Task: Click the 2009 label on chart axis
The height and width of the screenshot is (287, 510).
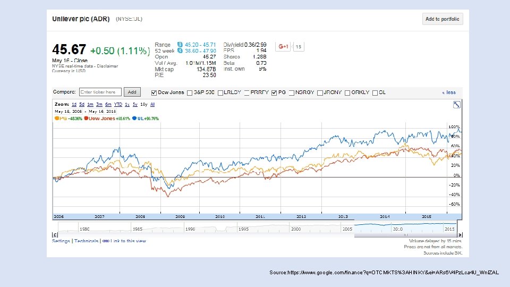Action: 180,216
